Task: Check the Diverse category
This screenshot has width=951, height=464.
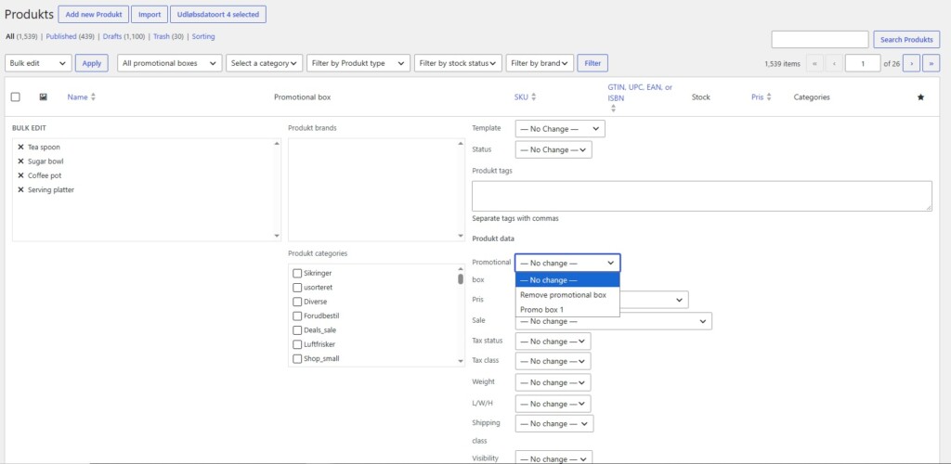Action: pyautogui.click(x=297, y=302)
